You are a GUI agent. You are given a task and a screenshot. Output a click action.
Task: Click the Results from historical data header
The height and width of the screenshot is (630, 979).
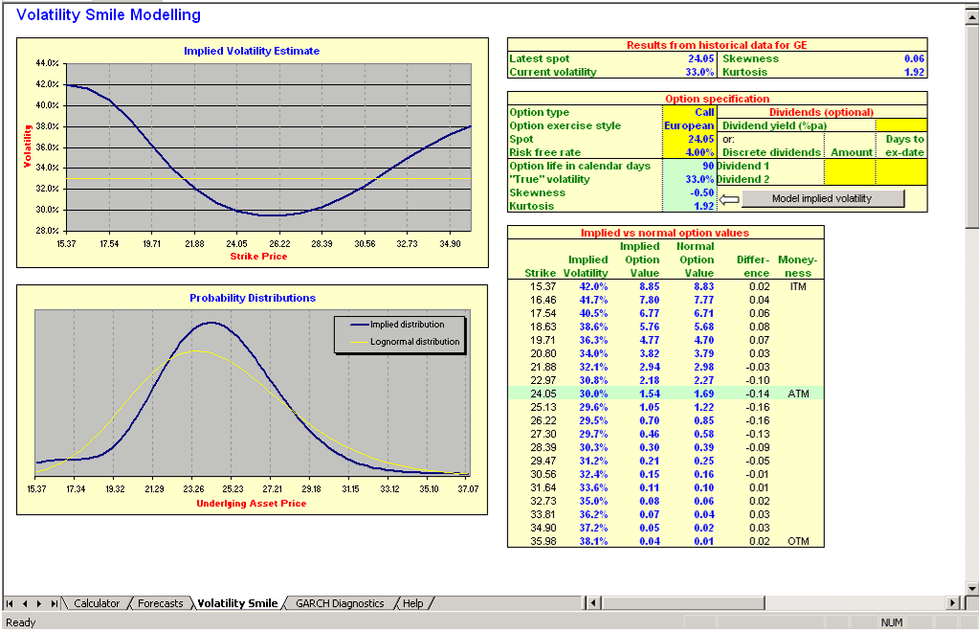[717, 45]
